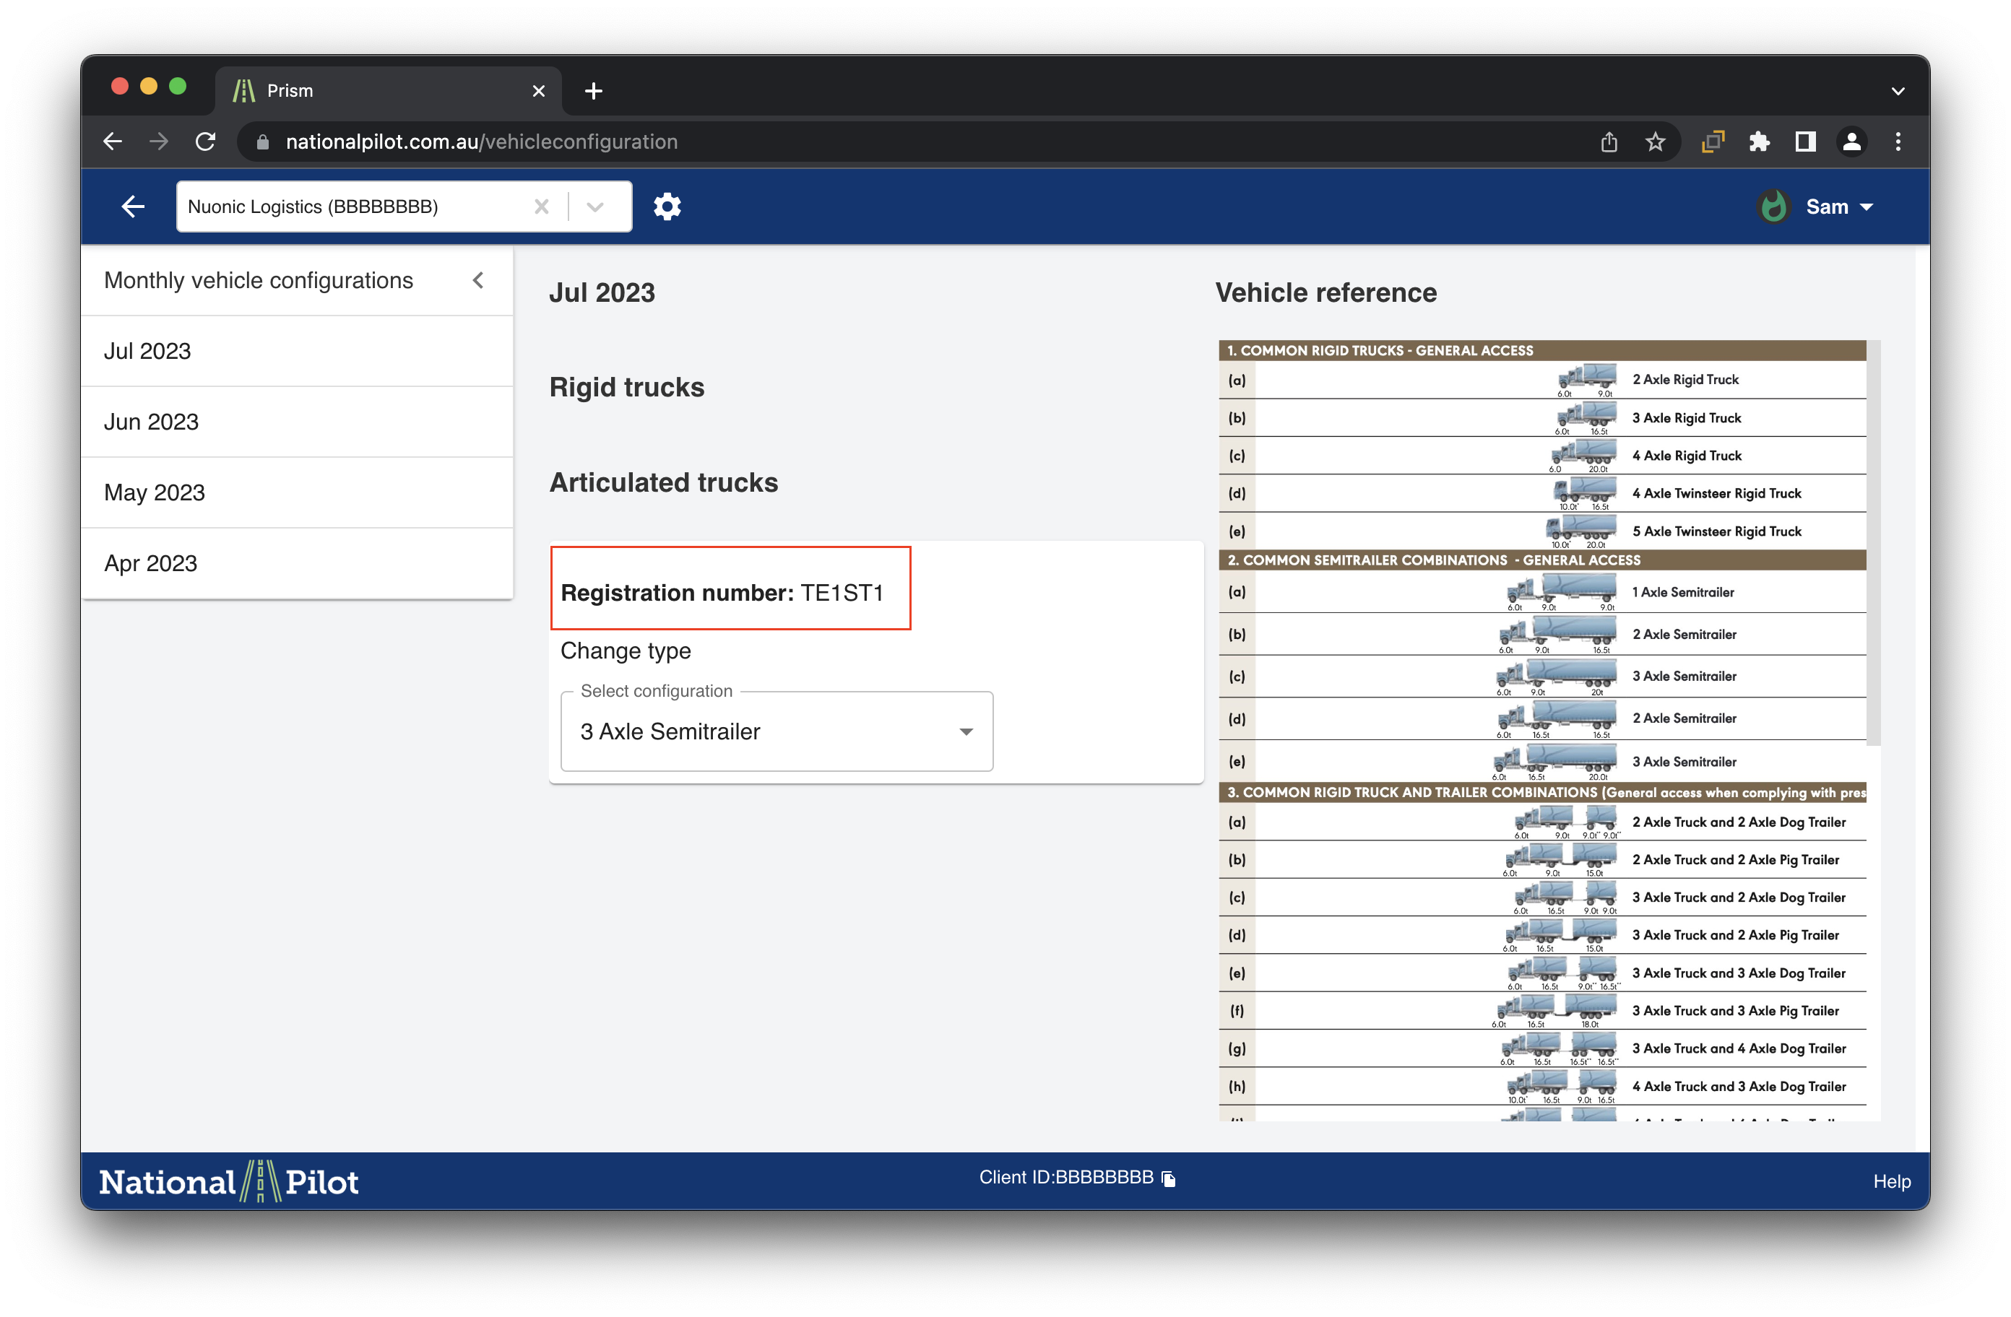2011x1317 pixels.
Task: Bookmark this page with star icon
Action: [1654, 142]
